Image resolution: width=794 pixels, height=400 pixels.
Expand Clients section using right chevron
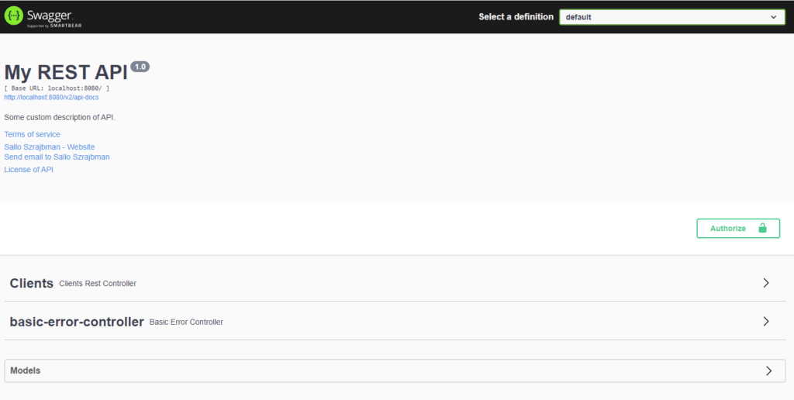766,283
